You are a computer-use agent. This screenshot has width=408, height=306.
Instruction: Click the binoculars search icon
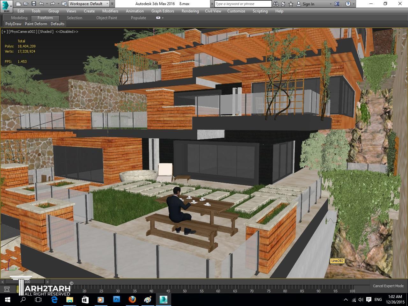276,4
